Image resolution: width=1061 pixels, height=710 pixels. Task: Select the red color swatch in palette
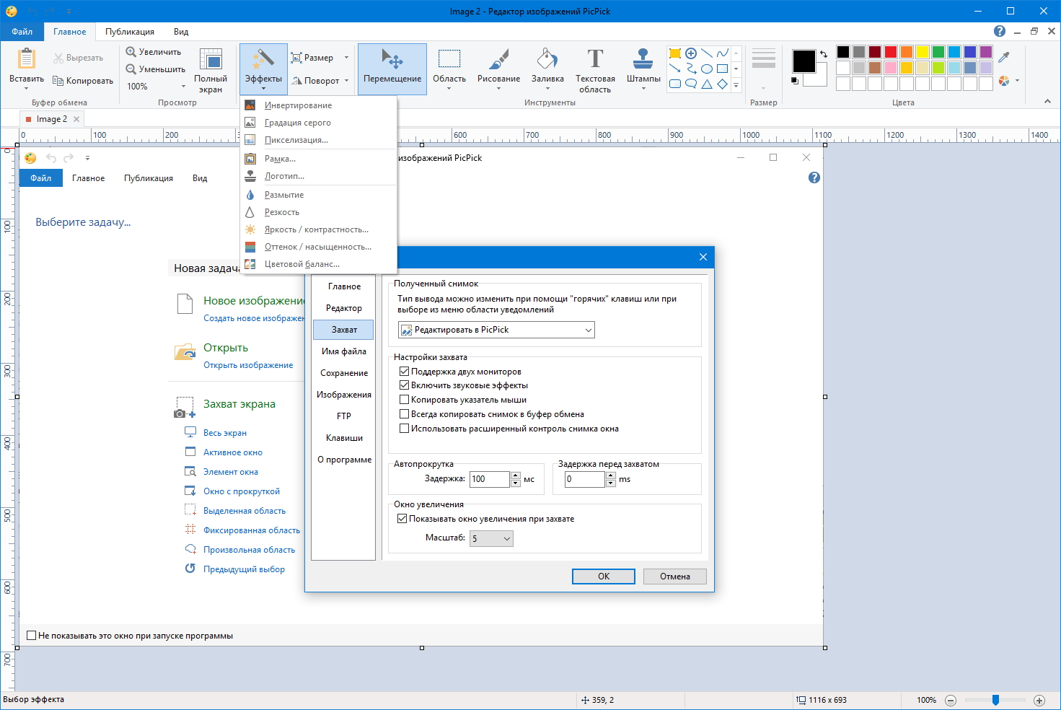tap(891, 52)
